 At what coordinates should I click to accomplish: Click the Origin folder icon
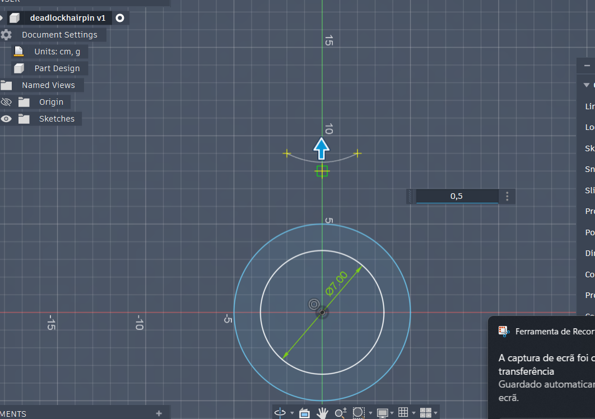[24, 102]
